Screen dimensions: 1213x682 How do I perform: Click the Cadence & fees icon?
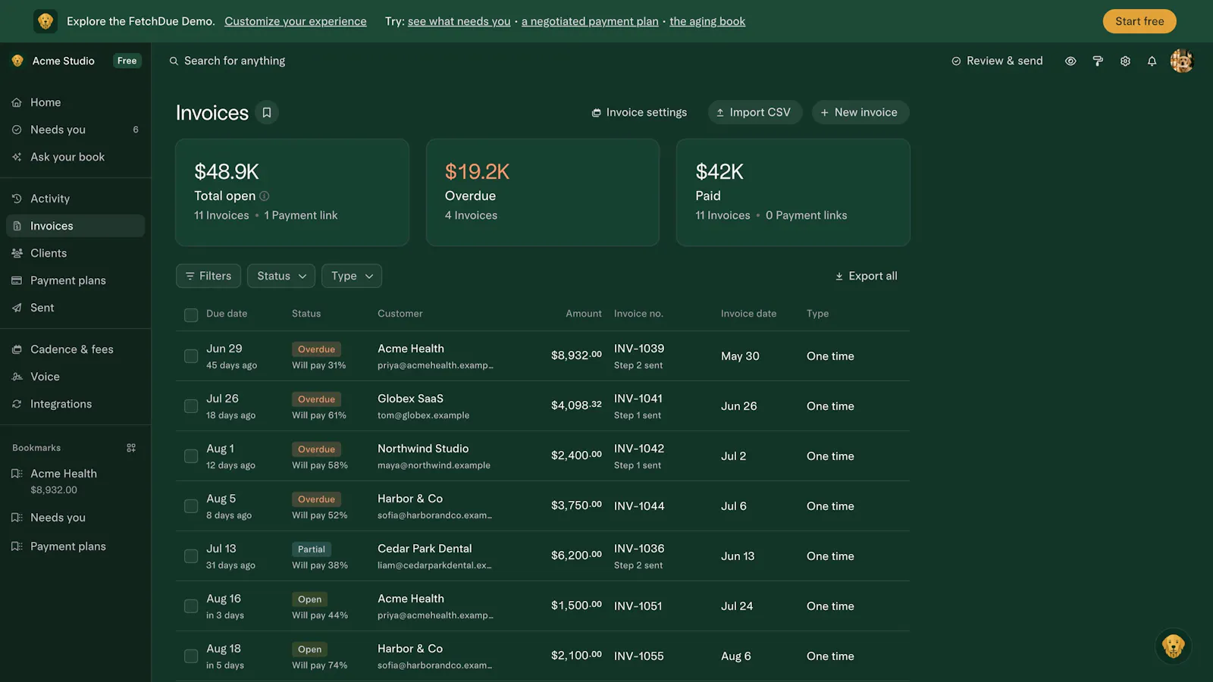[x=17, y=349]
